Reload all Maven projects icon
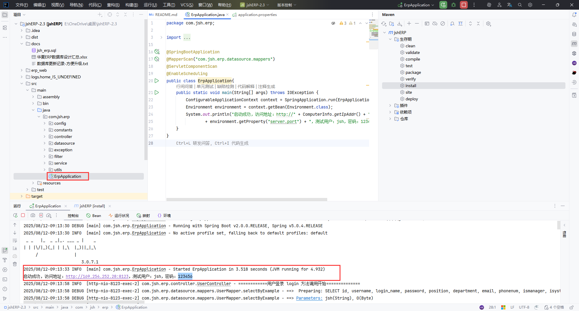This screenshot has height=311, width=579. click(x=384, y=24)
